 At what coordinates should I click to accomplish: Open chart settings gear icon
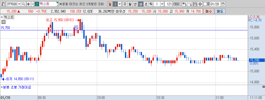point(200,4)
